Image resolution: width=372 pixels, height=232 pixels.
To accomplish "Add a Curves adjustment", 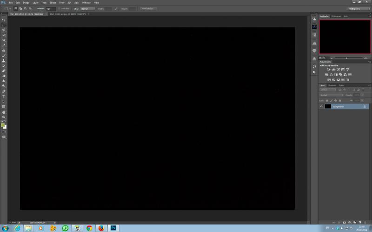I will point(339,70).
